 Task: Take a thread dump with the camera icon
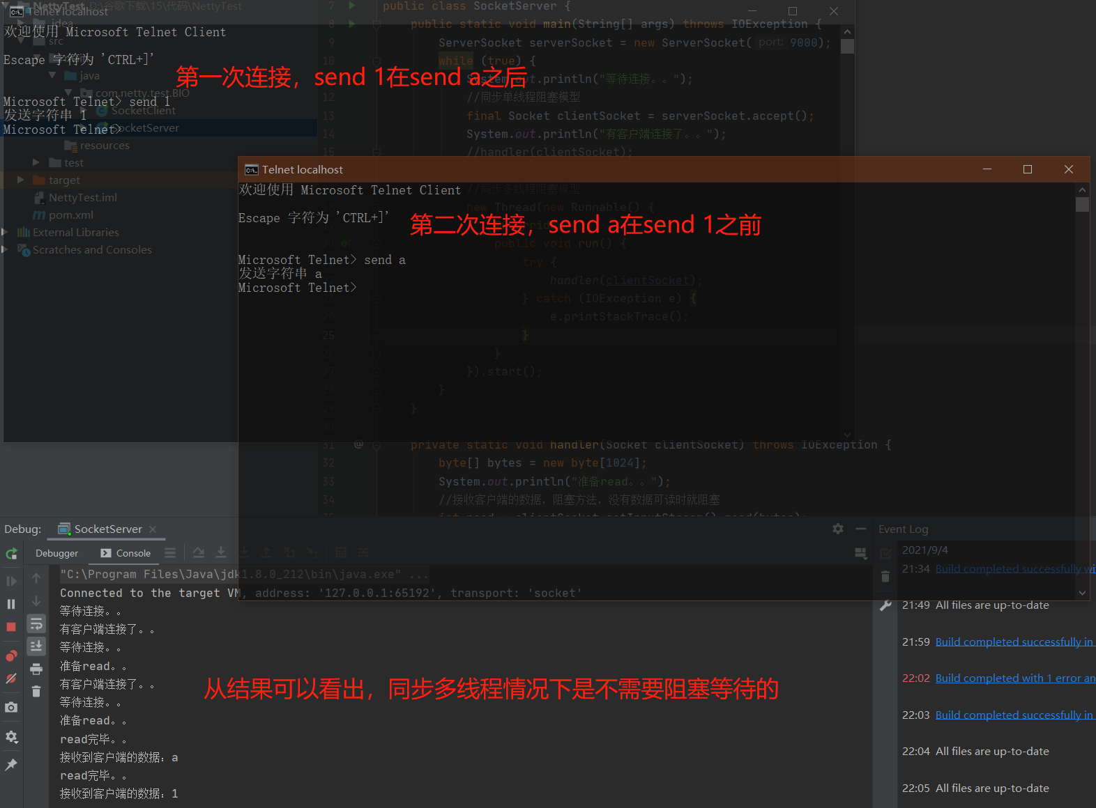click(11, 707)
